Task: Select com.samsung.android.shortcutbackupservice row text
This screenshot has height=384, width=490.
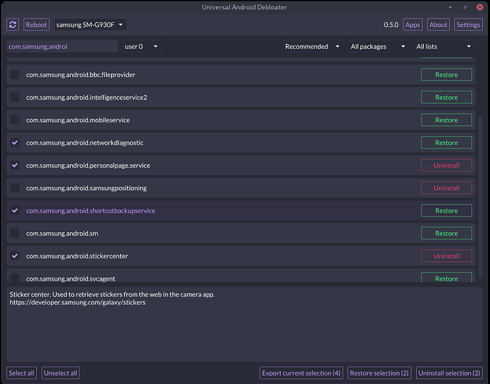Action: (90, 210)
